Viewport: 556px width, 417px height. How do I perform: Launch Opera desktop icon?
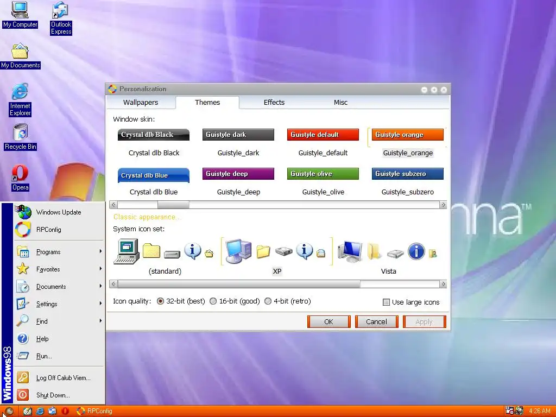(20, 178)
